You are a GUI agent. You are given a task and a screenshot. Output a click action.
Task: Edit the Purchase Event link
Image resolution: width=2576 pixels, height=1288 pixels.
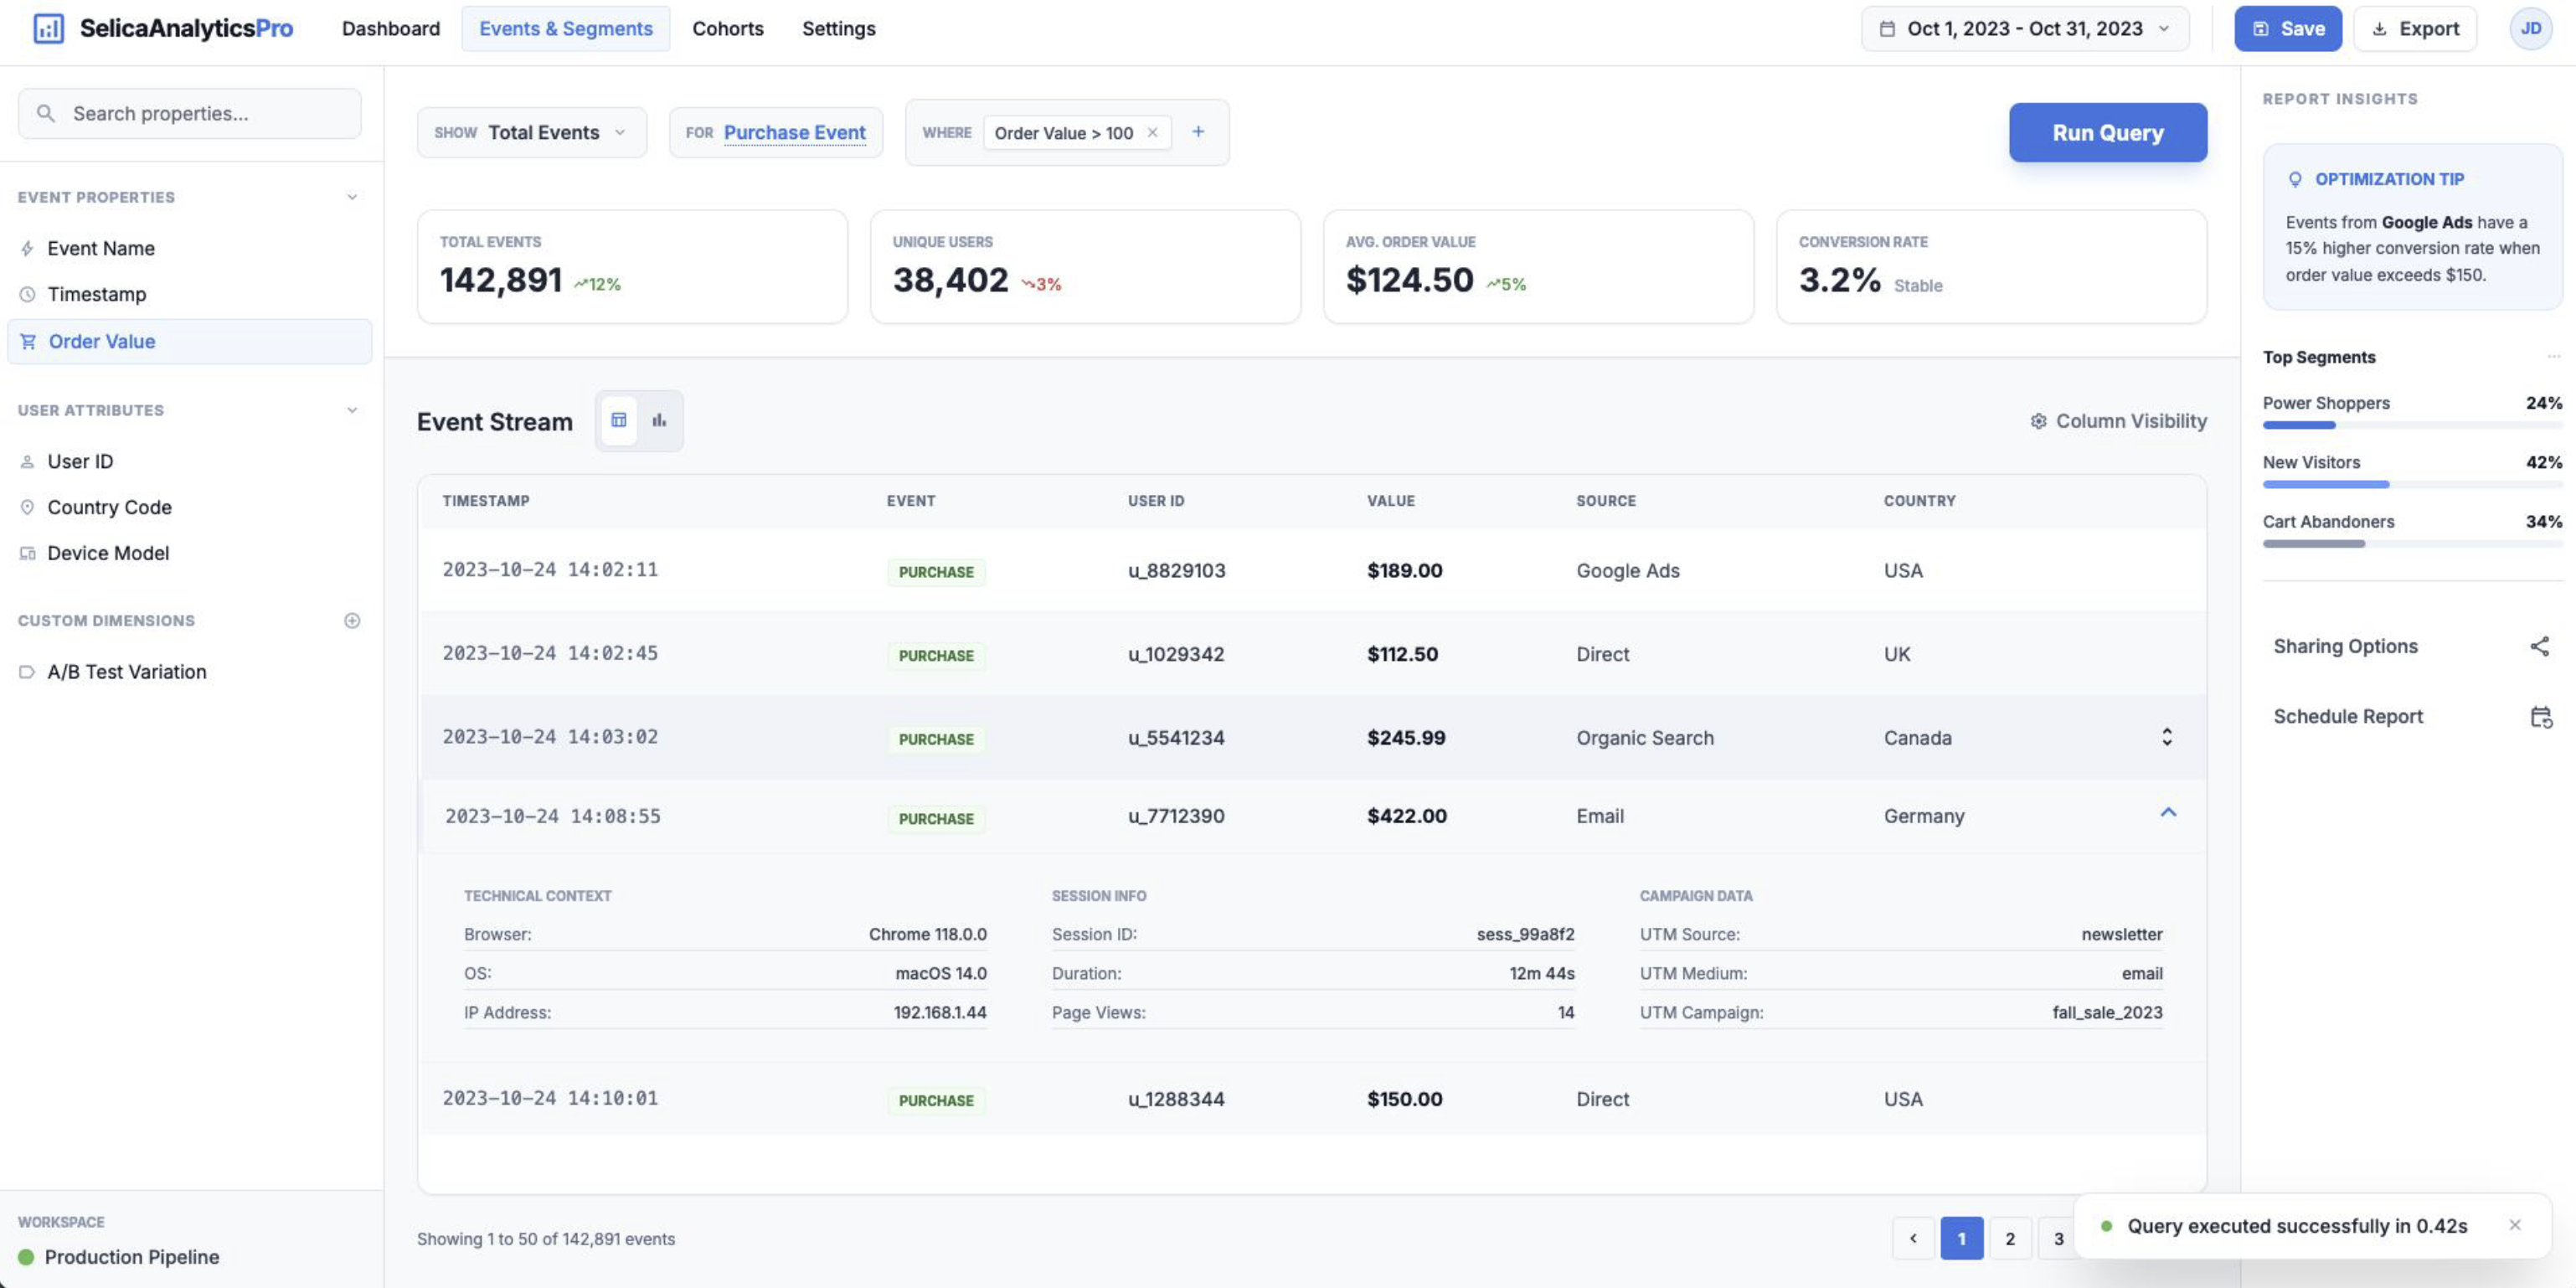pyautogui.click(x=794, y=132)
